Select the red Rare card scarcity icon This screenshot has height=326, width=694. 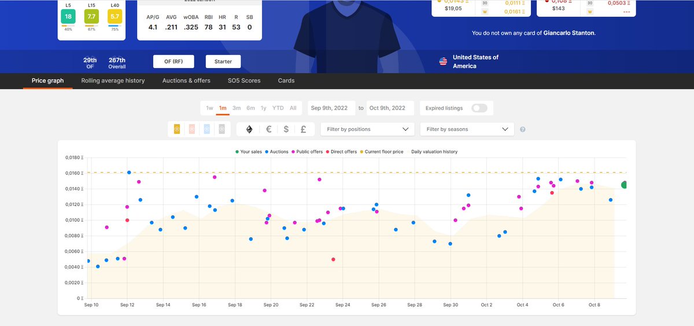[x=191, y=129]
